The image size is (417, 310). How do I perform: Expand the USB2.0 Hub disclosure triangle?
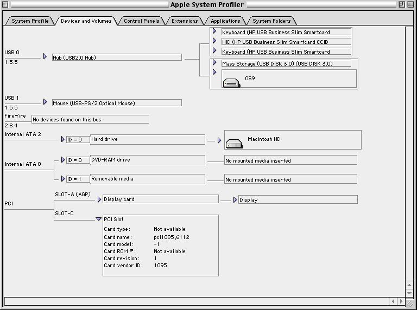point(45,56)
